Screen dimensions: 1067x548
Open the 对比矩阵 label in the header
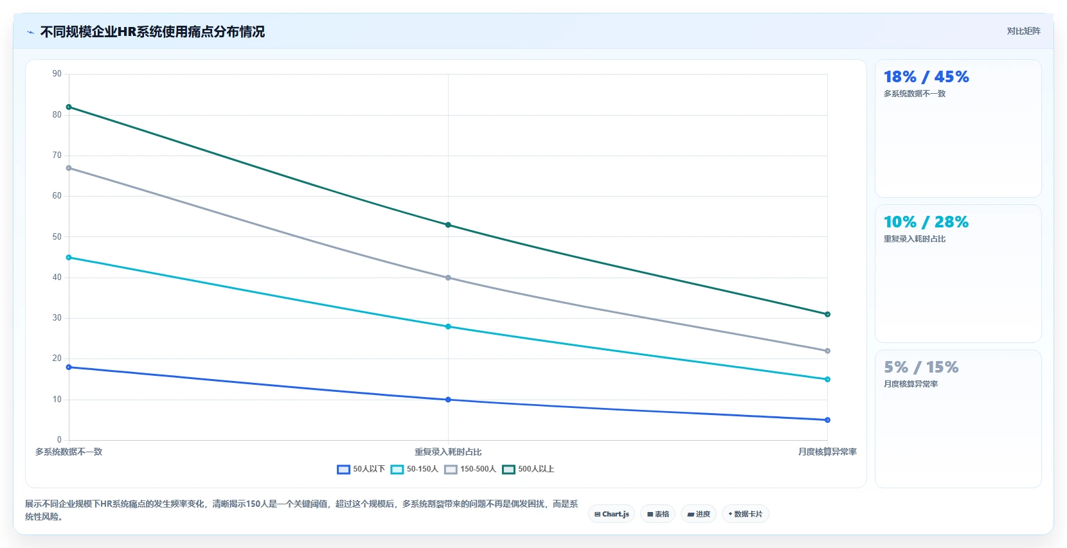pos(1023,31)
